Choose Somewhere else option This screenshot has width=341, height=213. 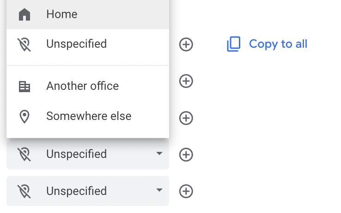(x=88, y=116)
